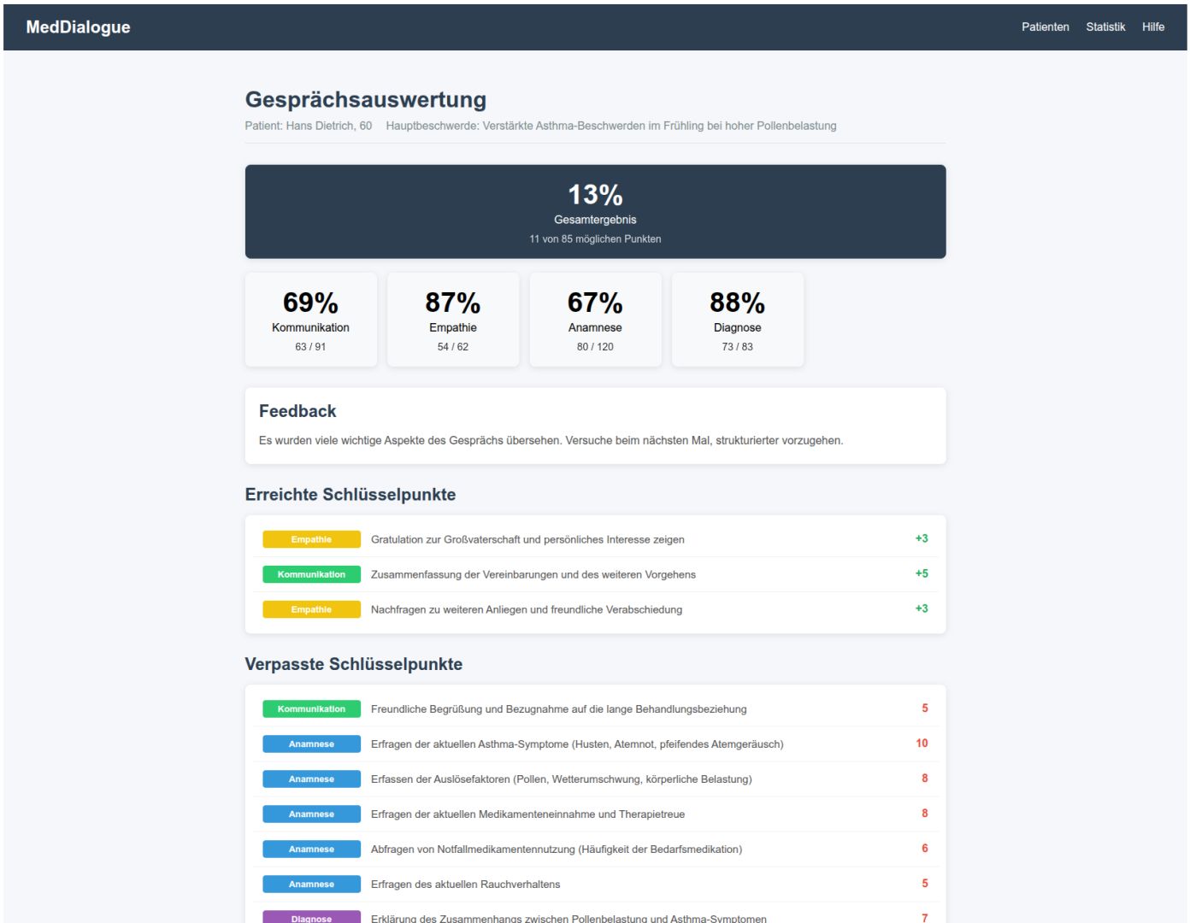The width and height of the screenshot is (1190, 923).
Task: Click Anamnese tag for Asthma-Symptome row
Action: tap(311, 744)
